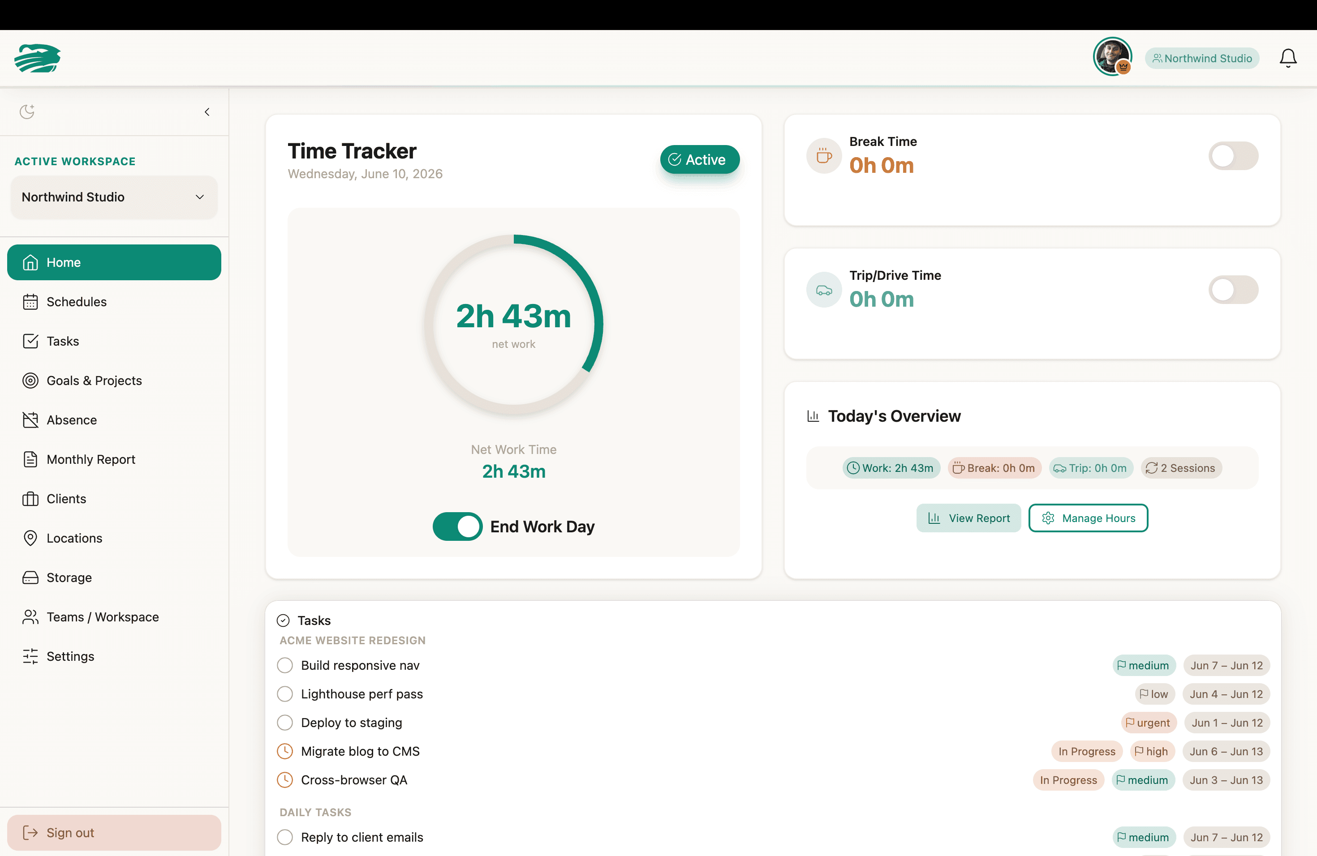Open Tasks page from sidebar
Image resolution: width=1317 pixels, height=856 pixels.
click(114, 341)
